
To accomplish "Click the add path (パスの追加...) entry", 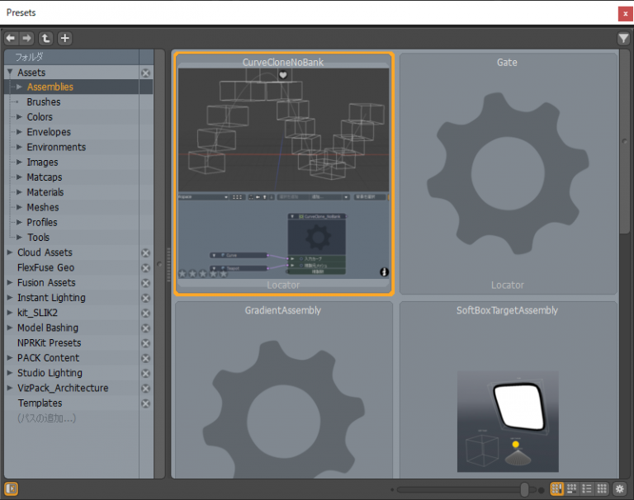I will [x=46, y=418].
